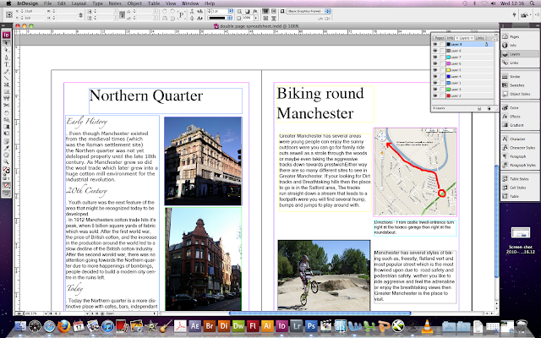Select the Direct Selection tool

tap(6, 50)
